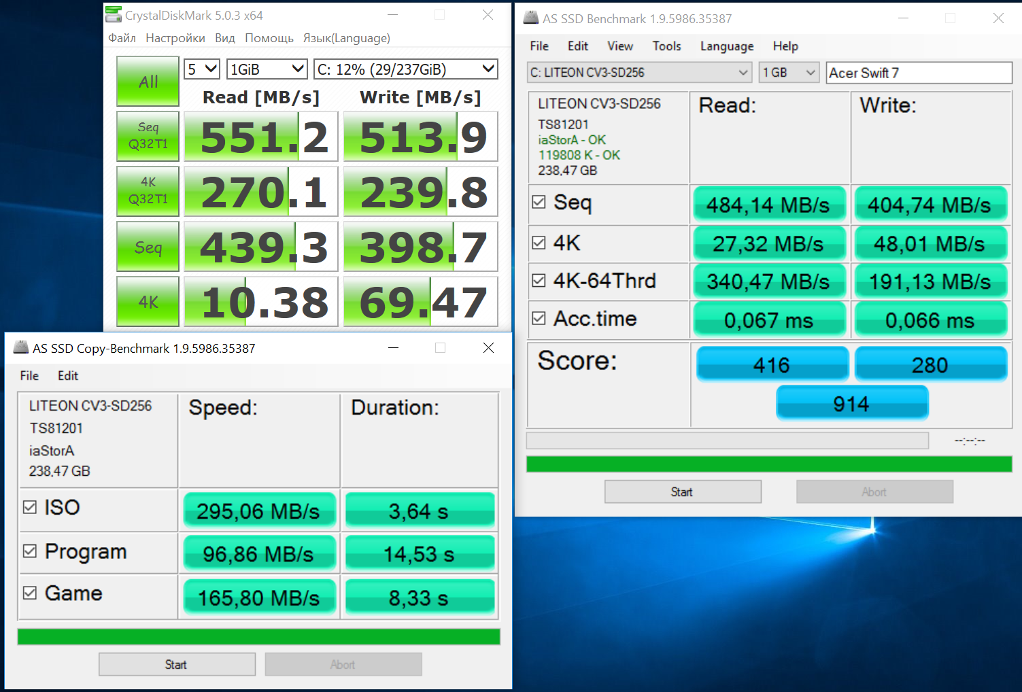Click the empty gray progress bar in AS SSD
The width and height of the screenshot is (1022, 692).
[728, 440]
